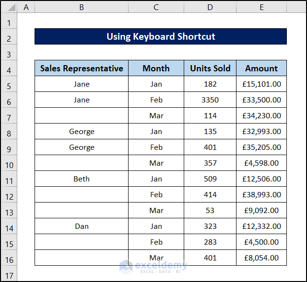Select the row 1 header
Image resolution: width=307 pixels, height=282 pixels.
[x=10, y=23]
